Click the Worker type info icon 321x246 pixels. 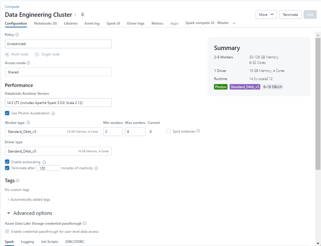[x=28, y=123]
